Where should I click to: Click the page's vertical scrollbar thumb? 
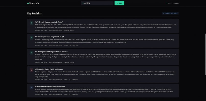point(205,54)
